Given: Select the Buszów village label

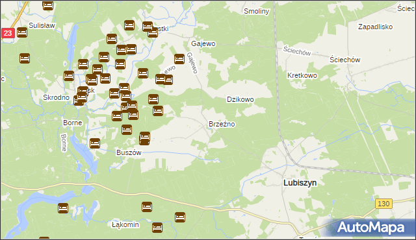Looking at the screenshot, I should tap(129, 152).
